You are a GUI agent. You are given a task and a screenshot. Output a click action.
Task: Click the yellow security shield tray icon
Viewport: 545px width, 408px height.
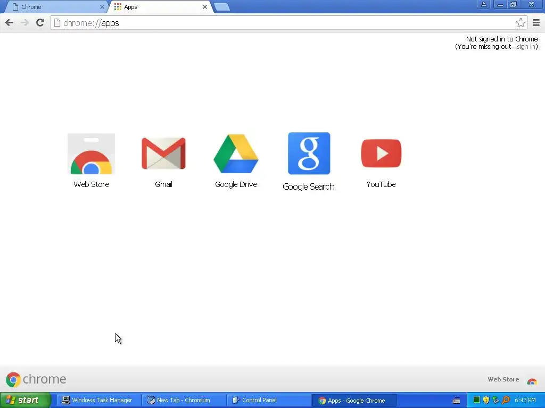[486, 400]
